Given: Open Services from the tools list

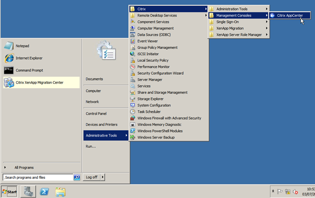Looking at the screenshot, I should 168,86.
